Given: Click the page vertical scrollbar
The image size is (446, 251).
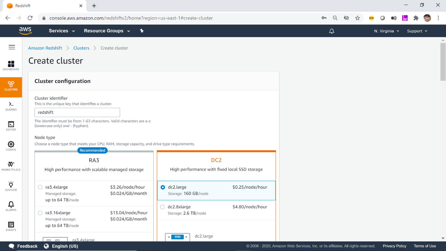Looking at the screenshot, I should [443, 62].
